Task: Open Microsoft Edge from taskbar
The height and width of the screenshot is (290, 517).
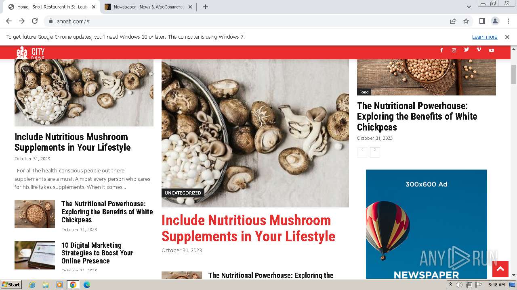Action: click(87, 285)
